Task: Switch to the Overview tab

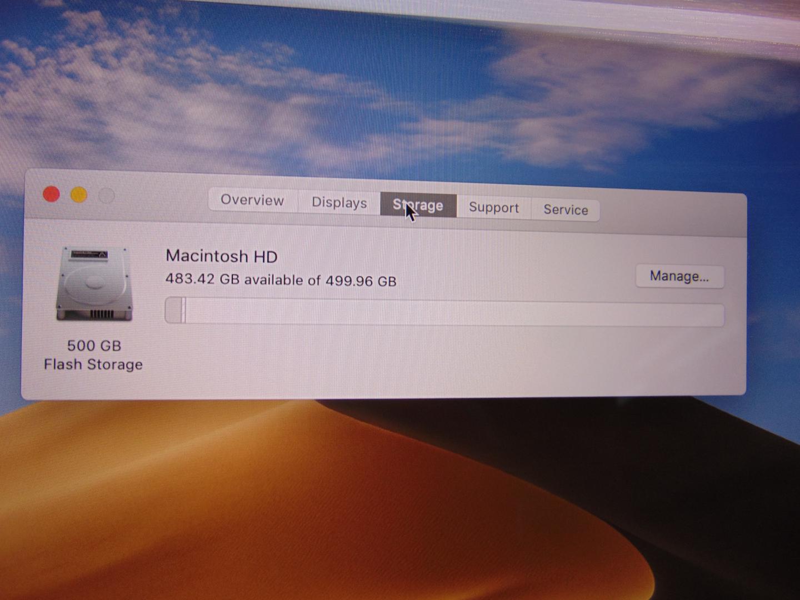Action: [253, 200]
